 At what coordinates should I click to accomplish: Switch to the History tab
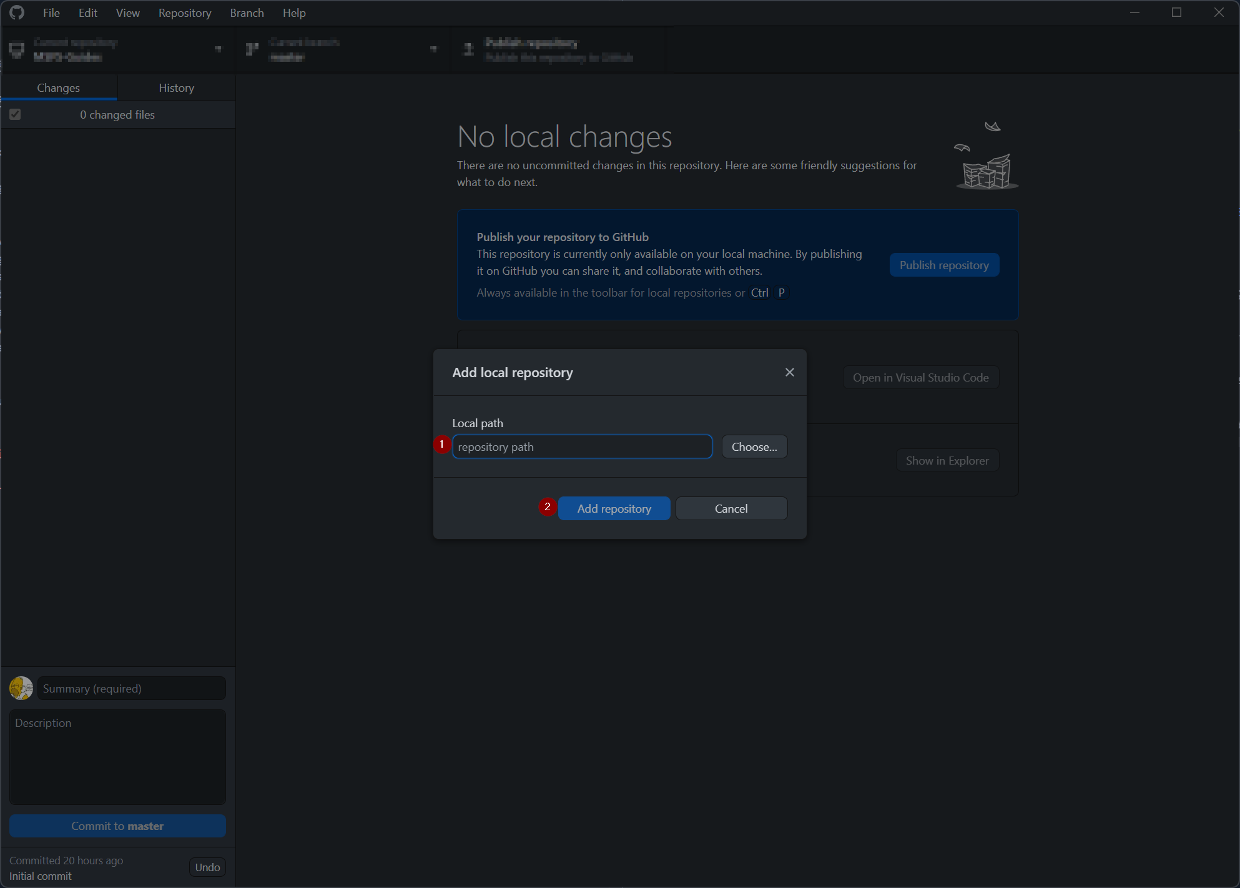tap(177, 87)
